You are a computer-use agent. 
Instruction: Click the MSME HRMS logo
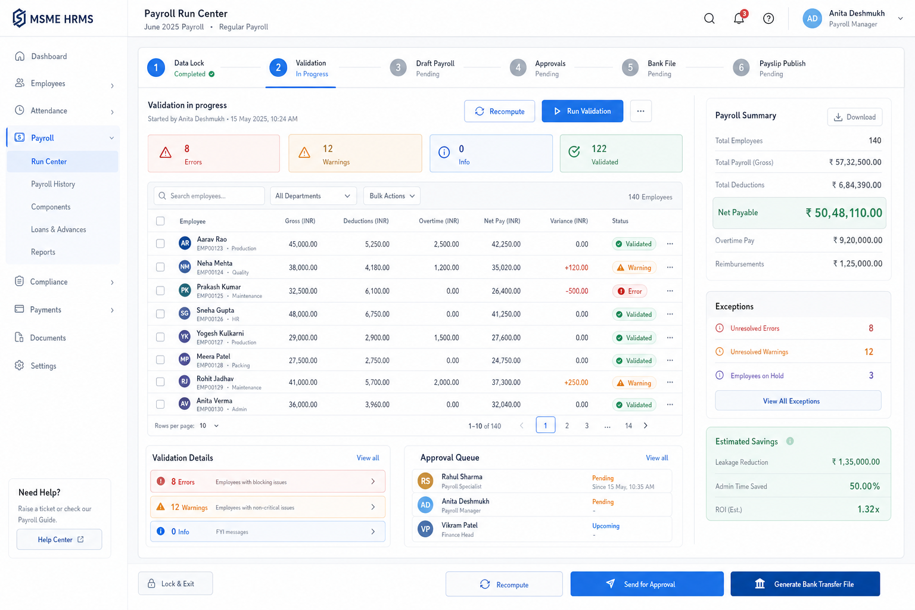[53, 18]
